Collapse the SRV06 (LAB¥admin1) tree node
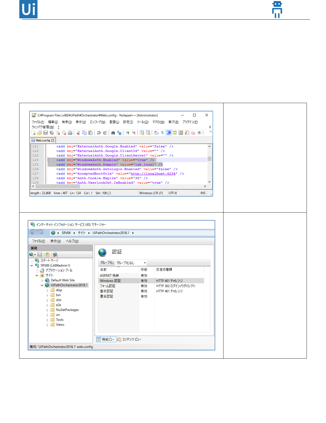The height and width of the screenshot is (423, 326). click(32, 265)
